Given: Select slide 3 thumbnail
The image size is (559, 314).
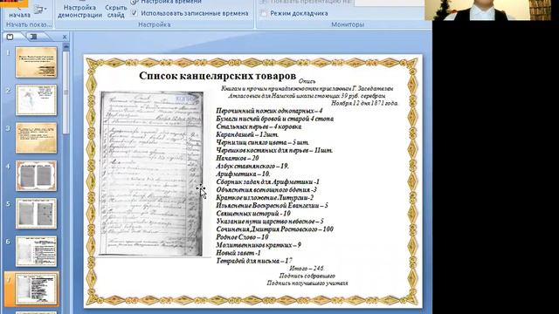Looking at the screenshot, I should click(36, 138).
